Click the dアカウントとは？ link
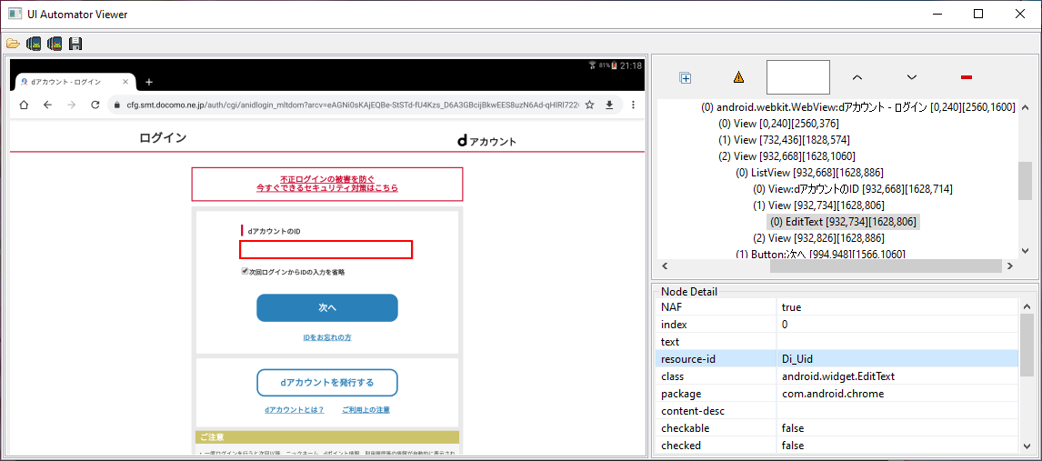The image size is (1042, 461). click(x=294, y=410)
